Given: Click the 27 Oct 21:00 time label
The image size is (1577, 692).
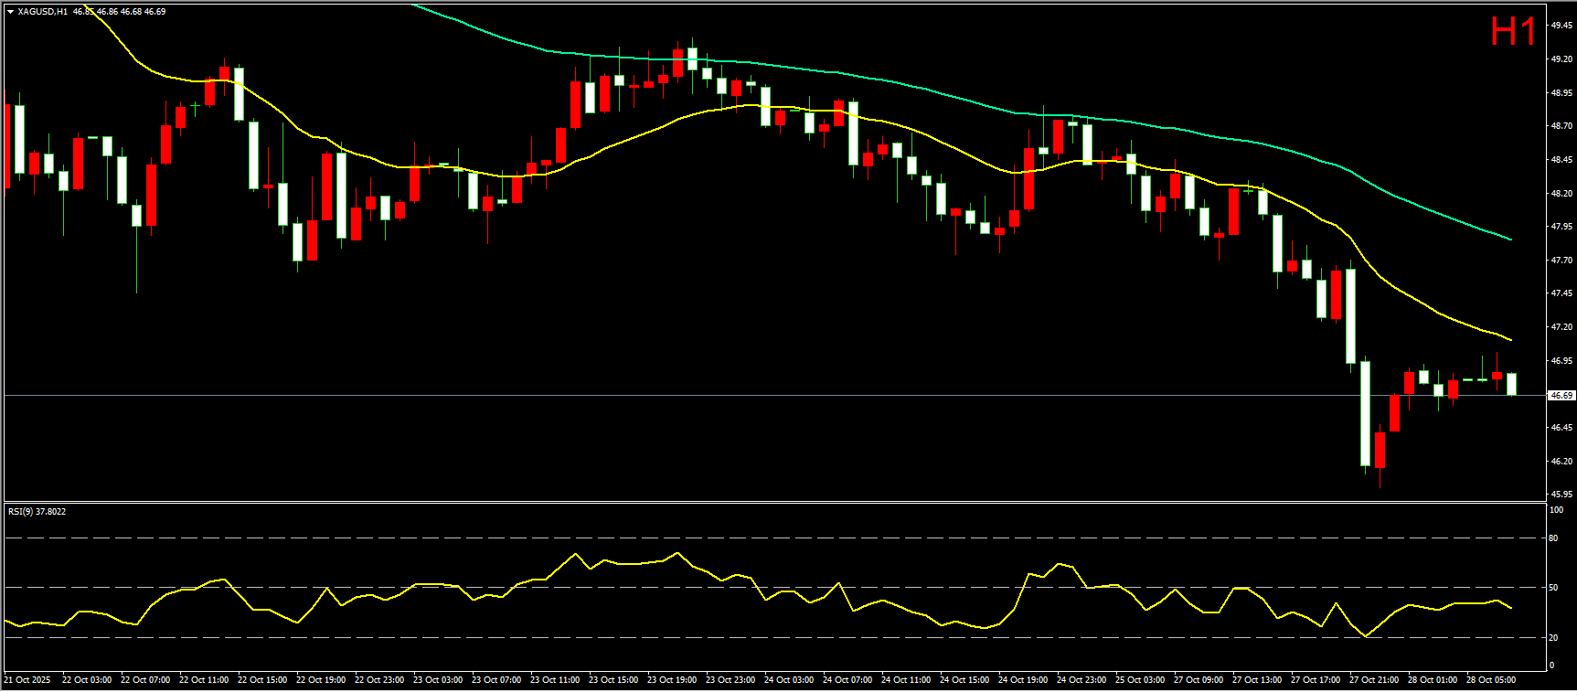Looking at the screenshot, I should tap(1374, 680).
